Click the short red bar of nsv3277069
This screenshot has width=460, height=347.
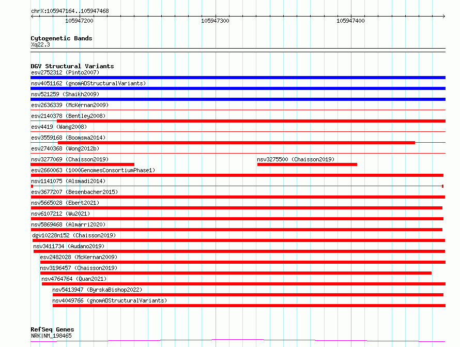[x=82, y=164]
